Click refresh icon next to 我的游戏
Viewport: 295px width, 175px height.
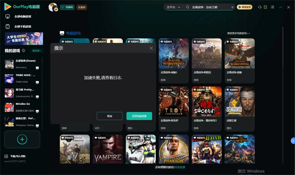pyautogui.click(x=24, y=51)
